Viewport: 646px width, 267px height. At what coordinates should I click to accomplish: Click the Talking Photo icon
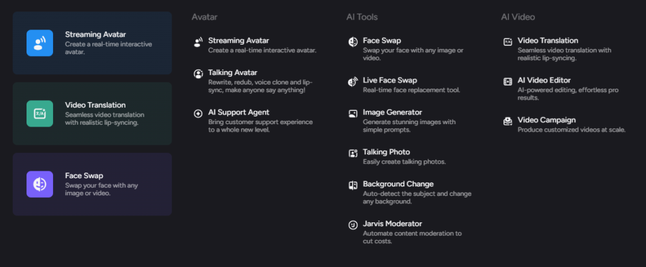pyautogui.click(x=353, y=154)
